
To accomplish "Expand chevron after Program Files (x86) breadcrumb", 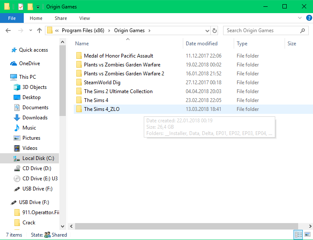I will pyautogui.click(x=109, y=30).
